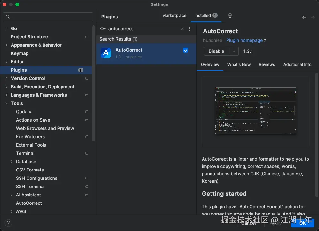Click the OK button
The width and height of the screenshot is (319, 231).
302,223
